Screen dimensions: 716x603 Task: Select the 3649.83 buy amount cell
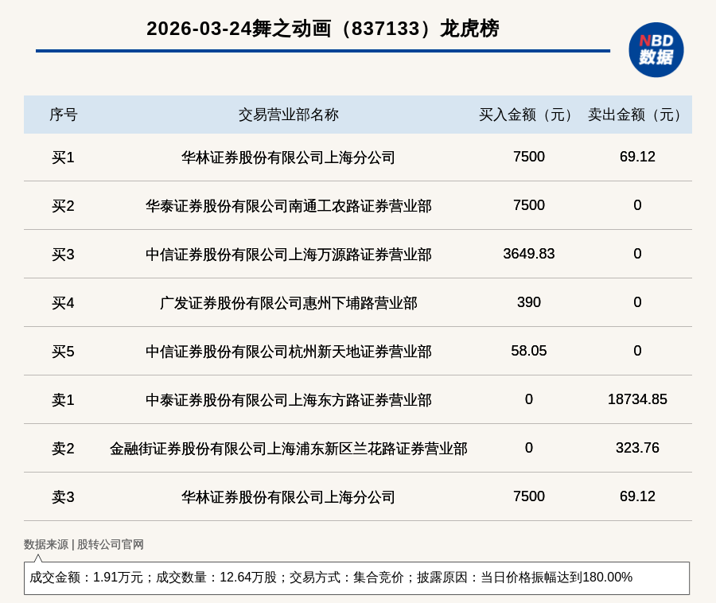pyautogui.click(x=528, y=254)
